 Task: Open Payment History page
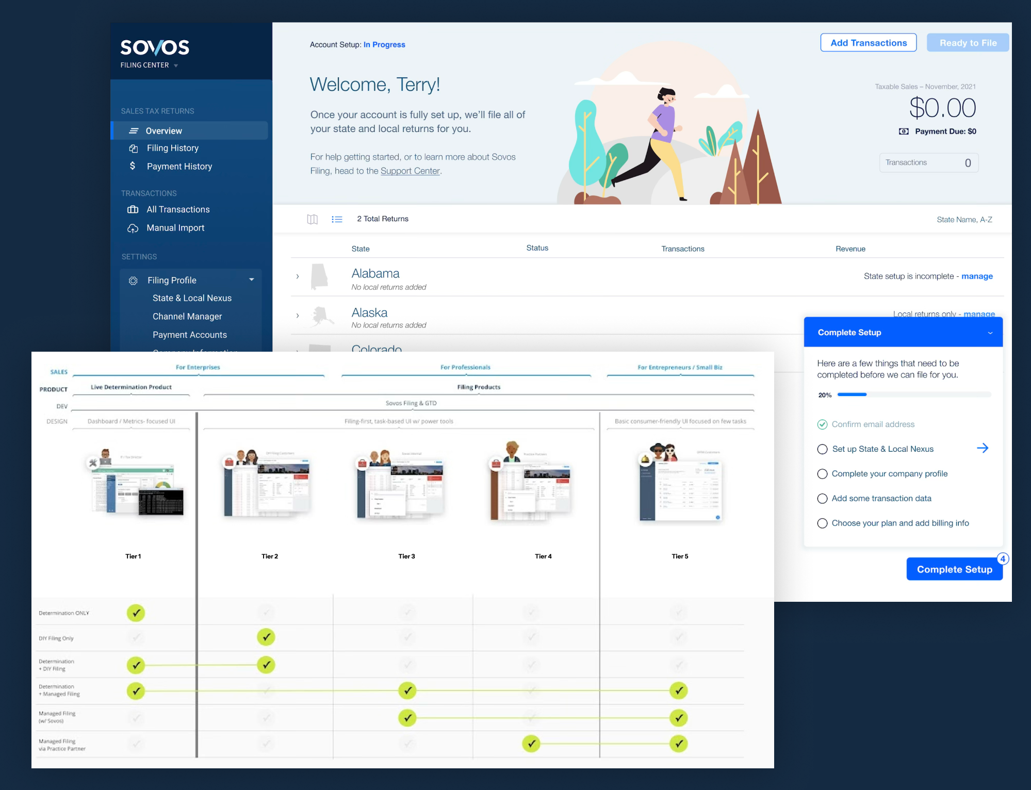pyautogui.click(x=179, y=166)
